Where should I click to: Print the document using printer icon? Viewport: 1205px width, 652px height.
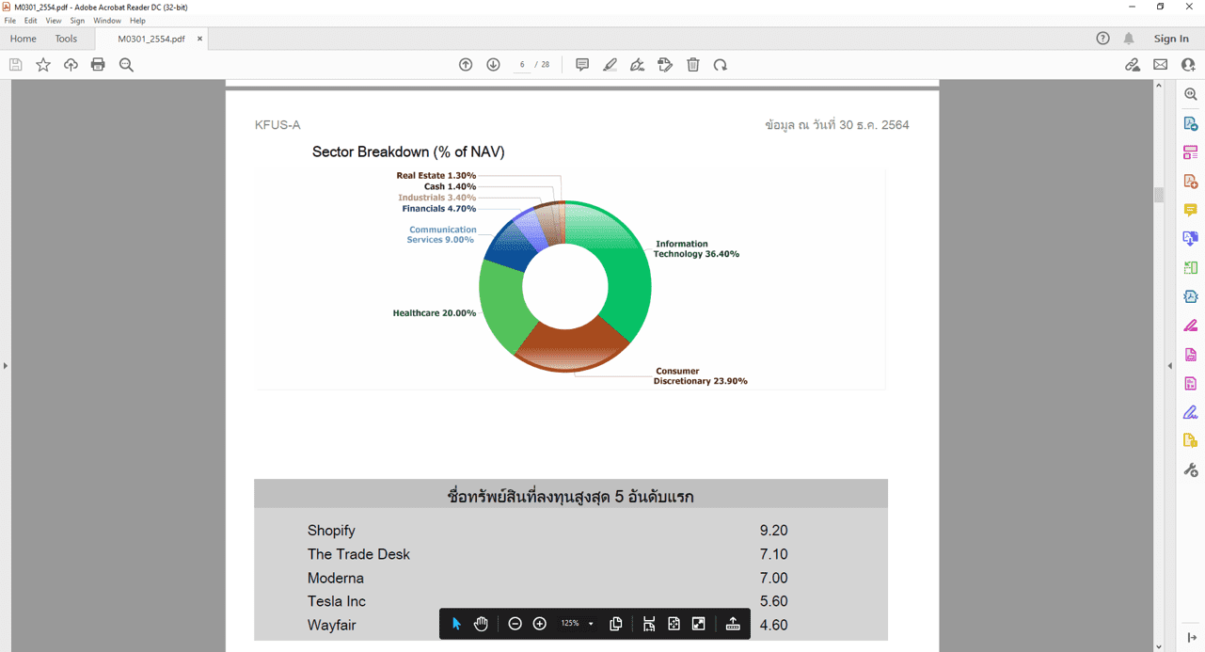98,65
